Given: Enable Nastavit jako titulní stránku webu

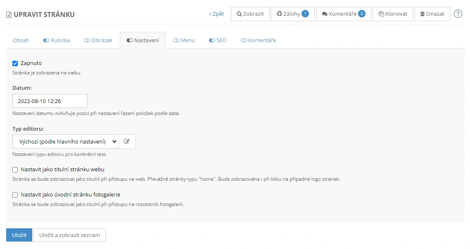Looking at the screenshot, I should click(15, 170).
